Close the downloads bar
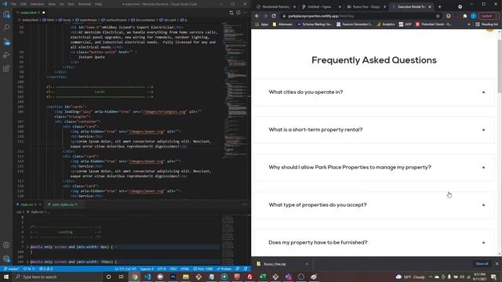502x282 pixels. coord(497,264)
